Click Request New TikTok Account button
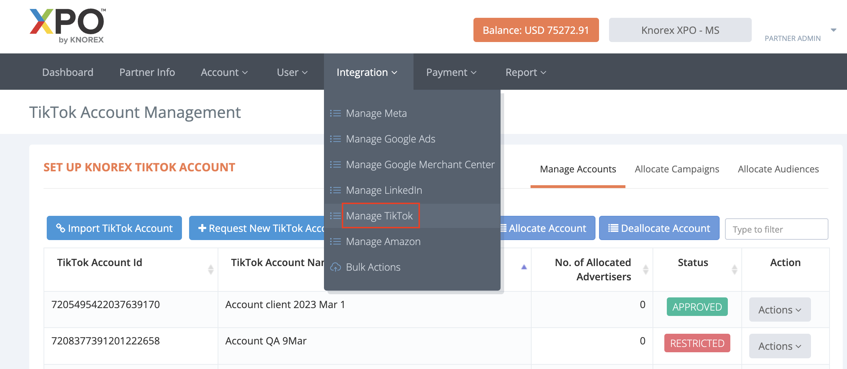 point(257,228)
